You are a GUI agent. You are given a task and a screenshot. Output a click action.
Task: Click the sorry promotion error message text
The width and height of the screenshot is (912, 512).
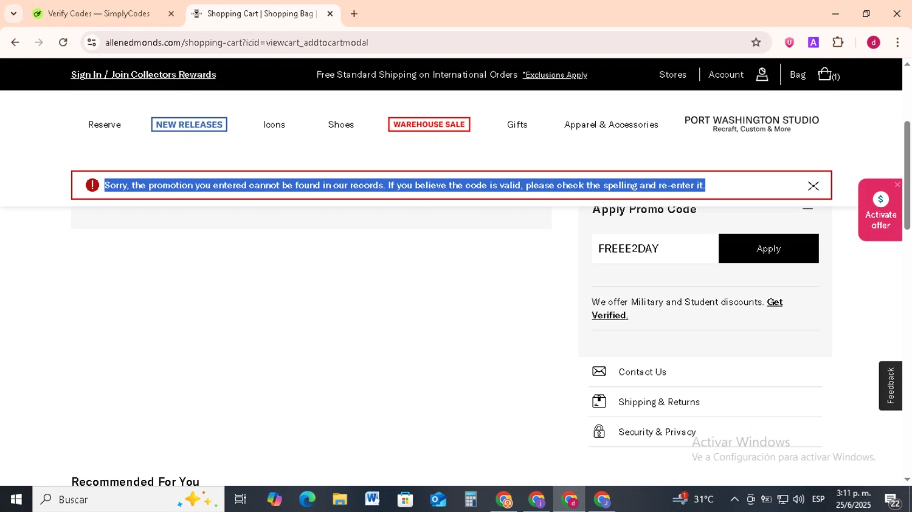coord(405,185)
